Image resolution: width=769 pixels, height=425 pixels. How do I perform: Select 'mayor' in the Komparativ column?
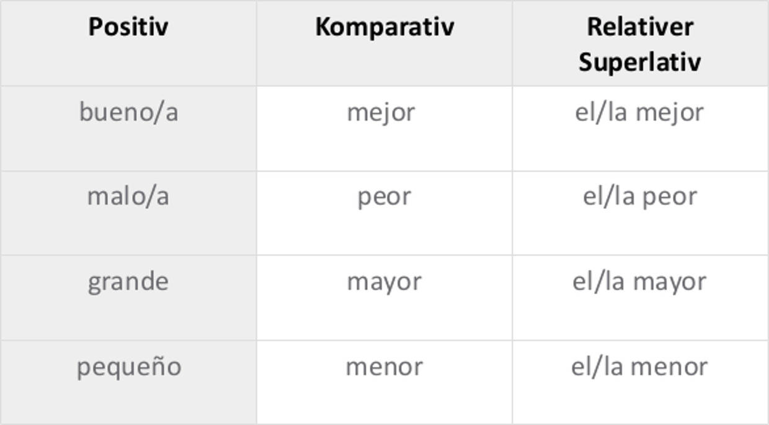384,283
